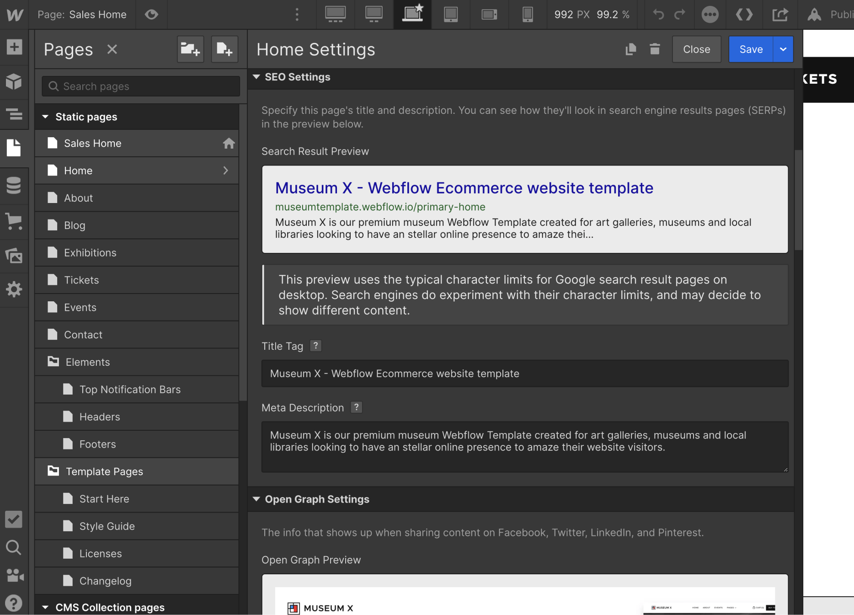Select the Blog page
The image size is (854, 615).
[x=137, y=225]
